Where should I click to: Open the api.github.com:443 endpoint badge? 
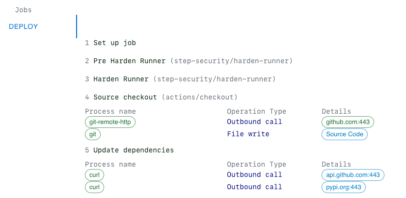(353, 175)
